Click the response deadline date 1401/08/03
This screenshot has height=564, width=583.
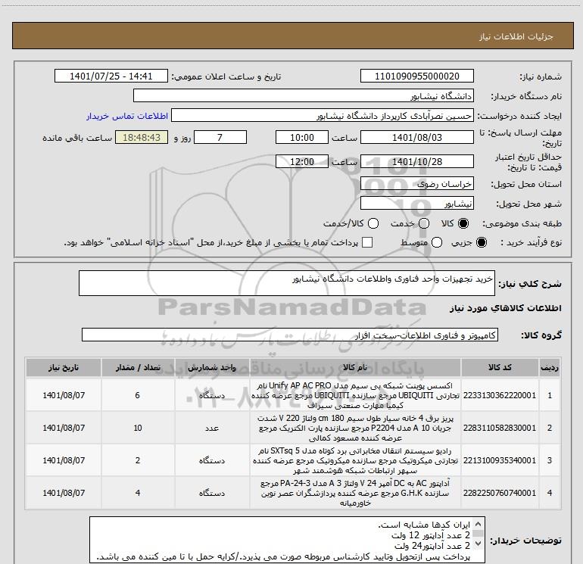click(416, 138)
